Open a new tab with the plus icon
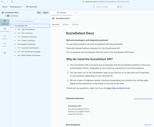The image size is (154, 127). pos(75,13)
